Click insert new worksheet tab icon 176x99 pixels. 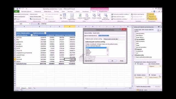34,88
